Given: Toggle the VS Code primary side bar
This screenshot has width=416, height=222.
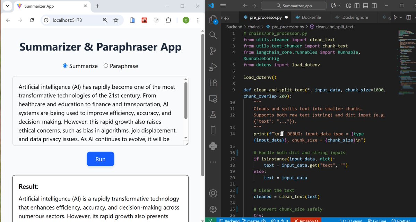Looking at the screenshot, I should (x=357, y=6).
